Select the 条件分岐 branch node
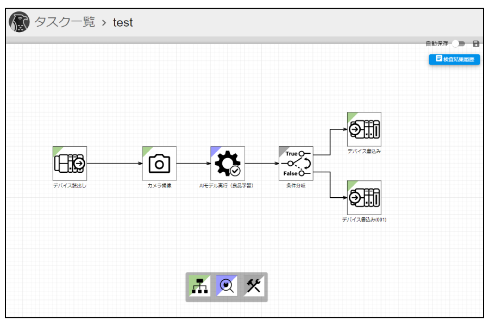 point(296,163)
